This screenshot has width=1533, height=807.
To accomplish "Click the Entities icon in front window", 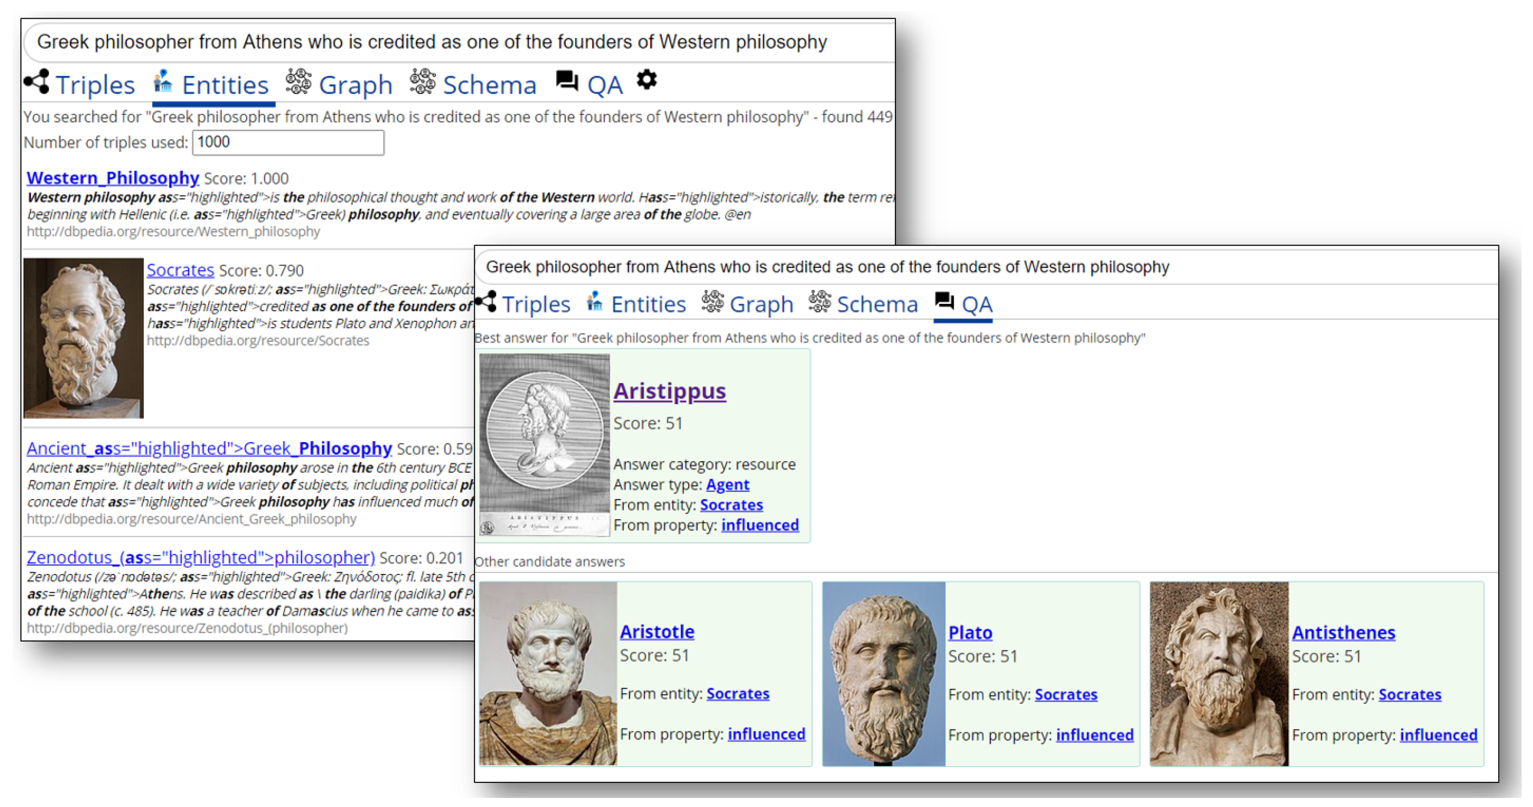I will coord(594,302).
